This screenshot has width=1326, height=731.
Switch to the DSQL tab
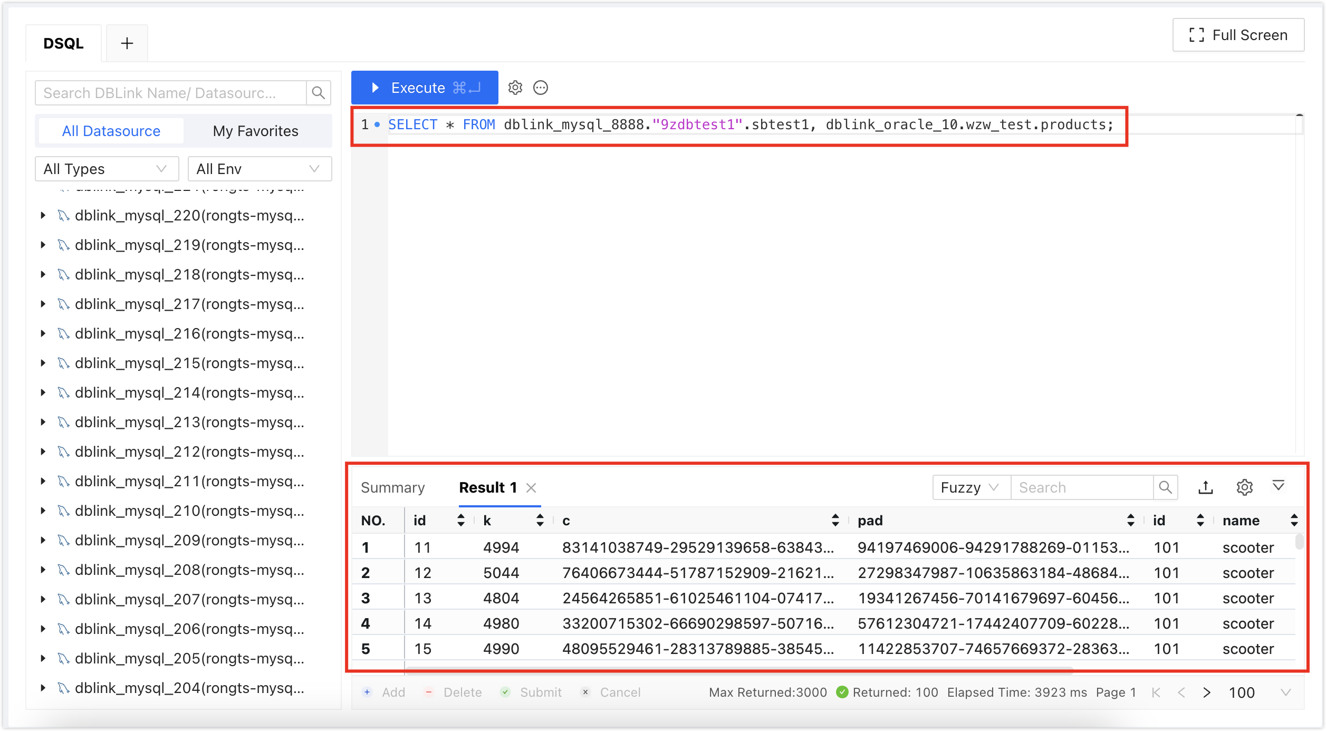point(63,43)
